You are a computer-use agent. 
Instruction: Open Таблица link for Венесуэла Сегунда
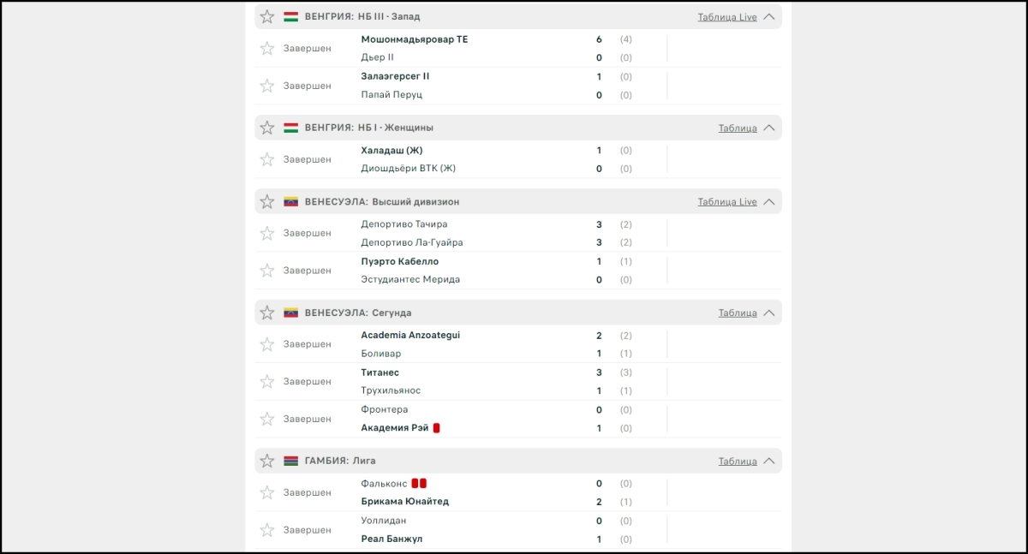point(738,313)
